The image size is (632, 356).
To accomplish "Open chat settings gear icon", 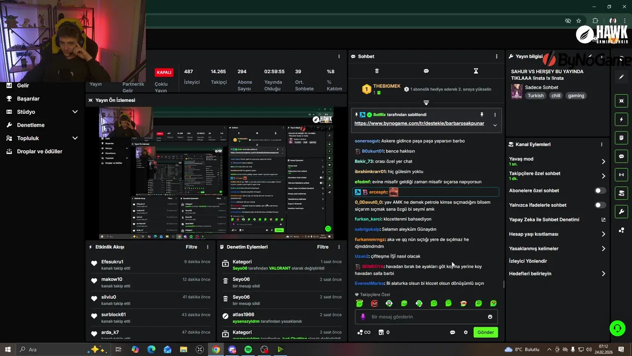I will click(465, 332).
